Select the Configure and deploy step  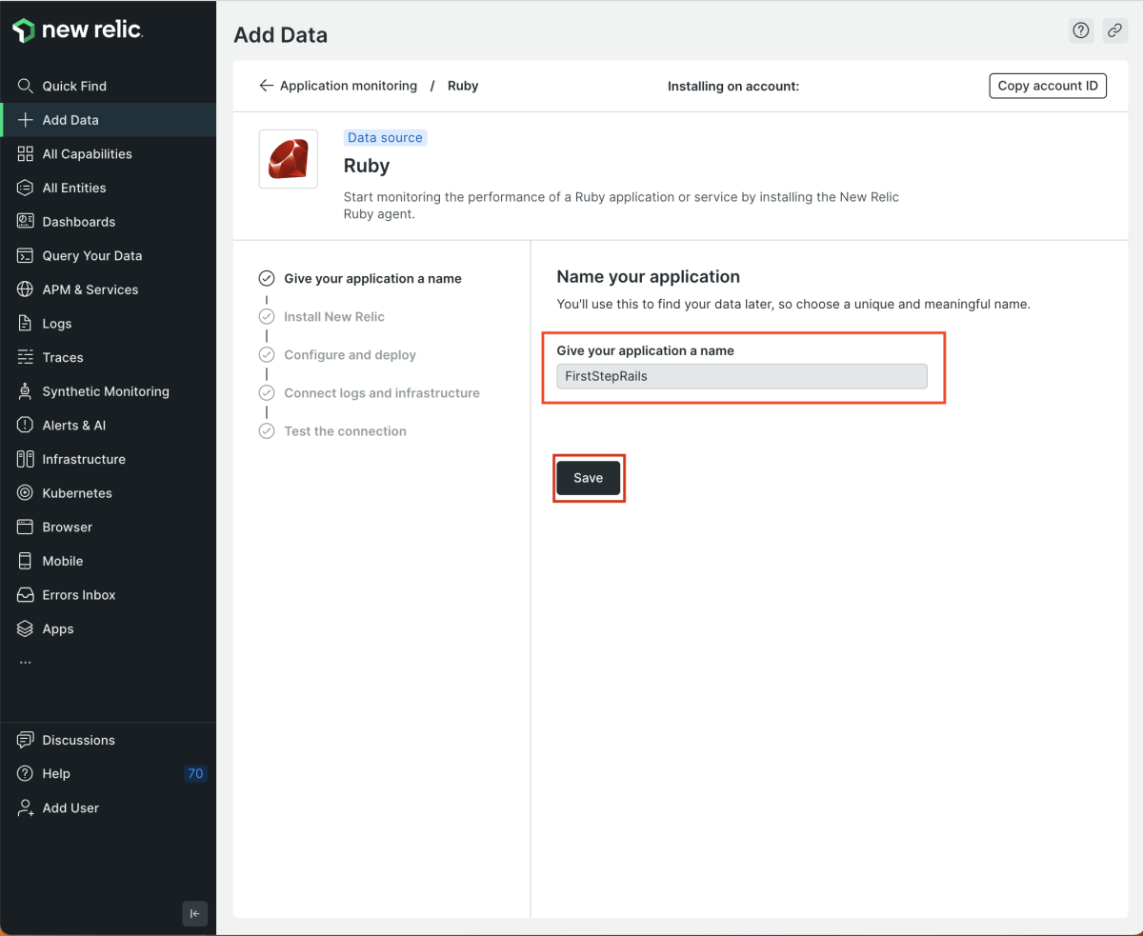point(350,354)
